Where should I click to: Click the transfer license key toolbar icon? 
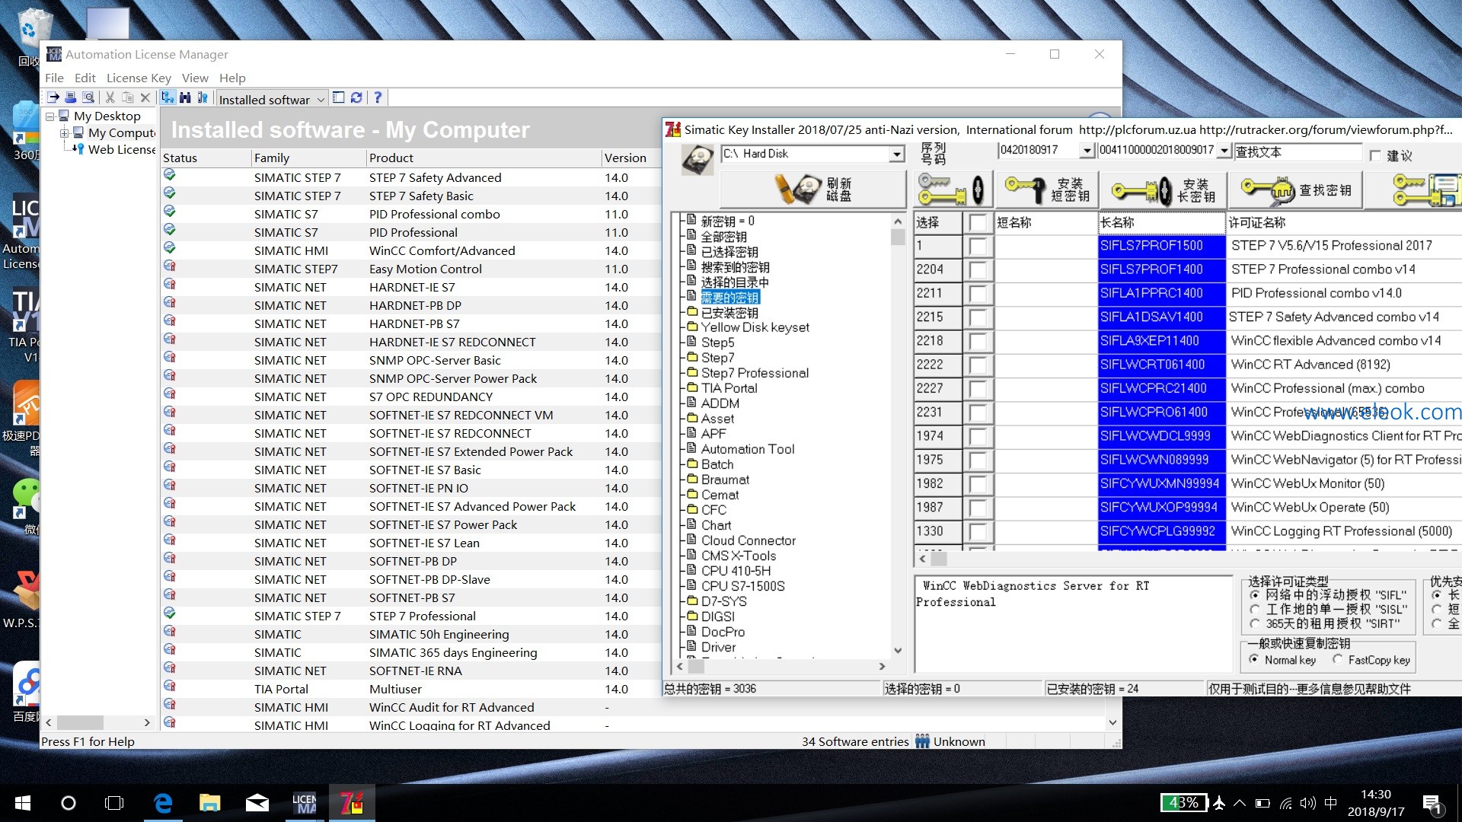(53, 97)
